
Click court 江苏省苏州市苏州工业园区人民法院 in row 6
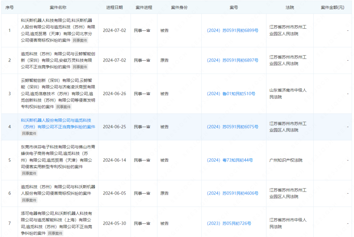tap(288, 193)
